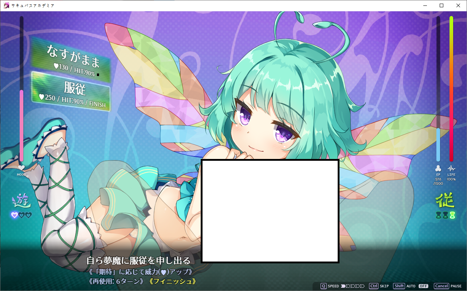The image size is (467, 291).
Task: Click the EP club icon
Action: pyautogui.click(x=438, y=168)
